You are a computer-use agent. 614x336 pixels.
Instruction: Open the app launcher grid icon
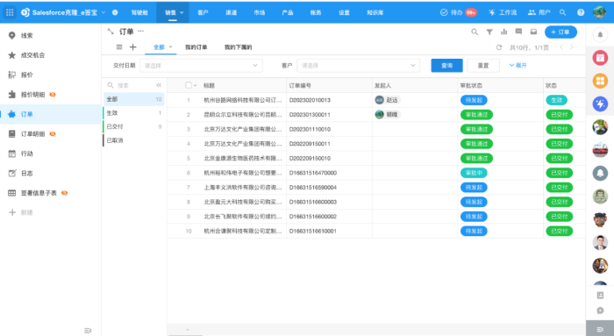click(10, 12)
